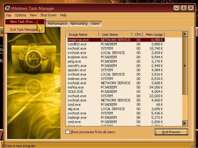Select svchost.exe using 3,928 K memory
The height and width of the screenshot is (148, 198).
coord(116,53)
